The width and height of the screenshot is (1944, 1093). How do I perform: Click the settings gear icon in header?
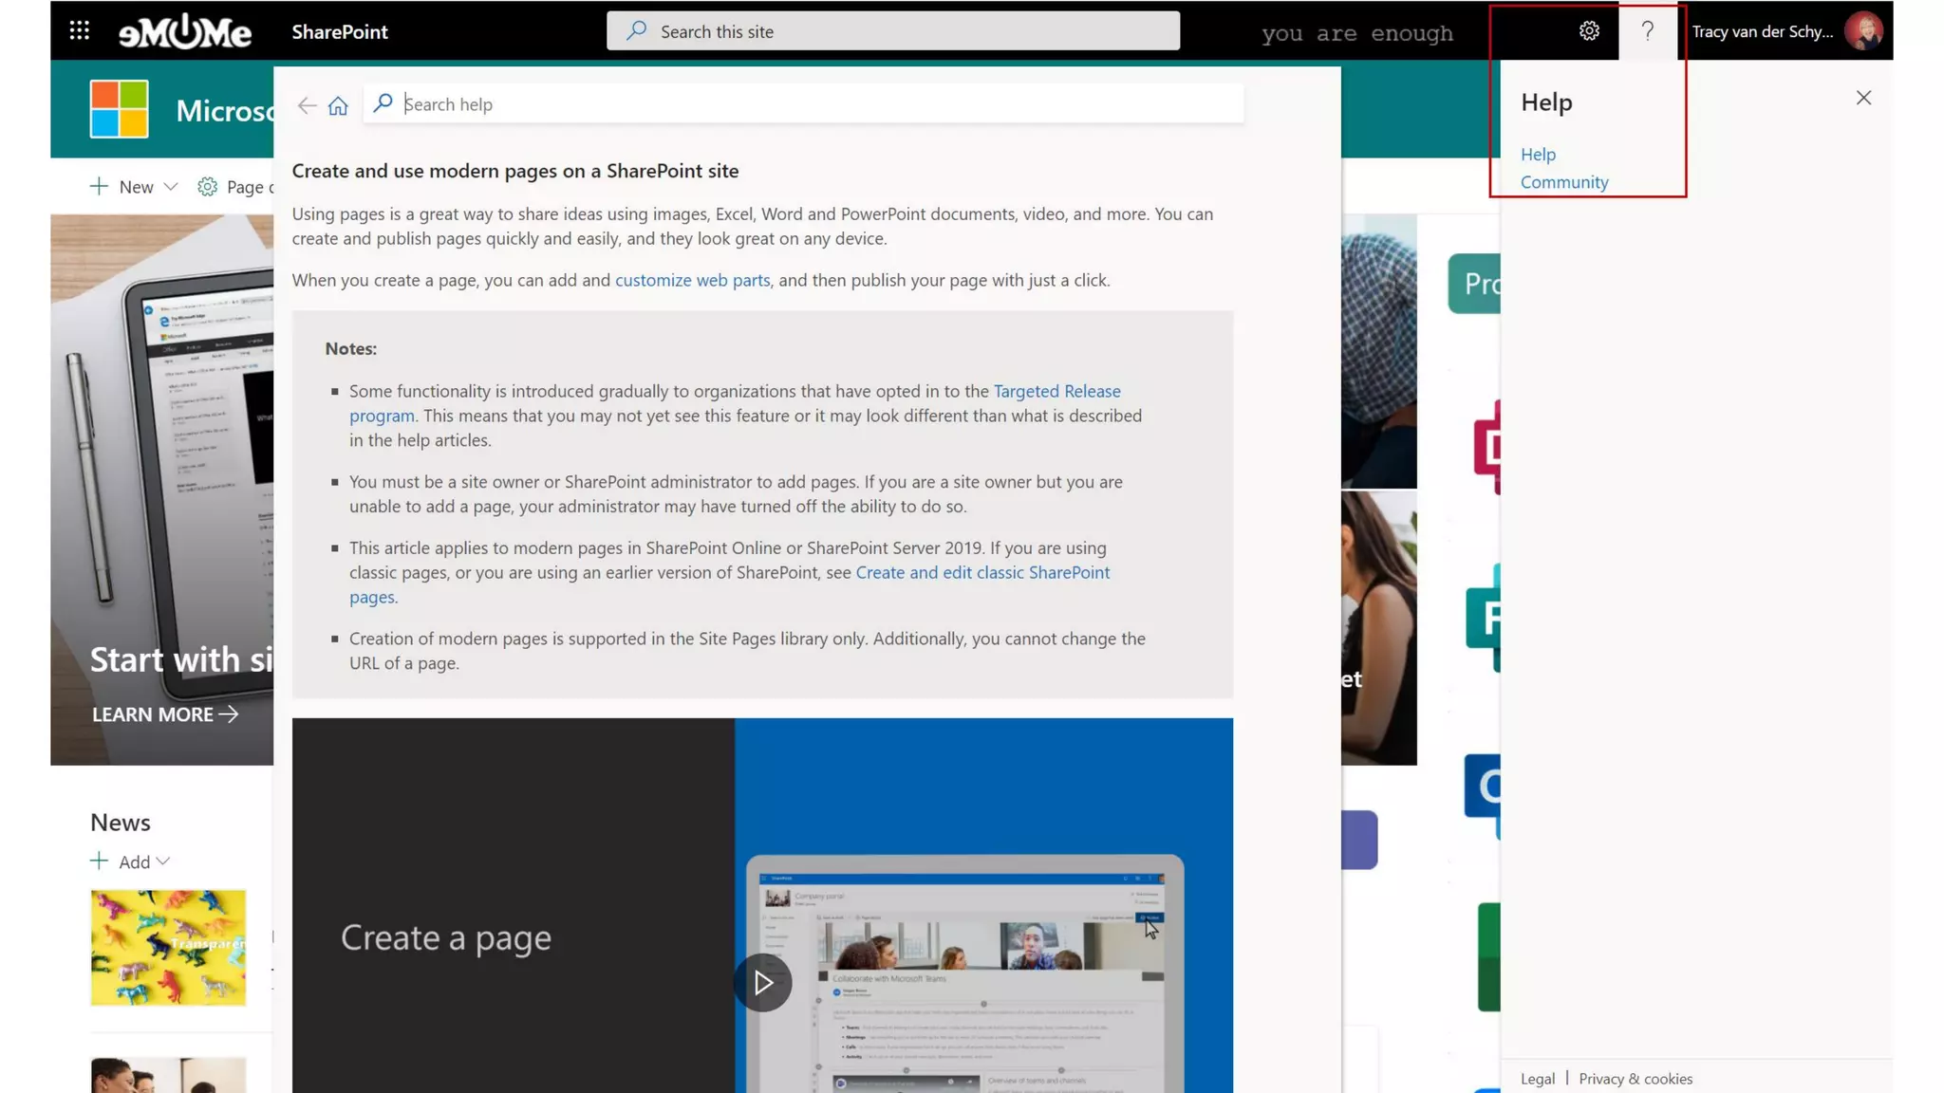point(1589,31)
